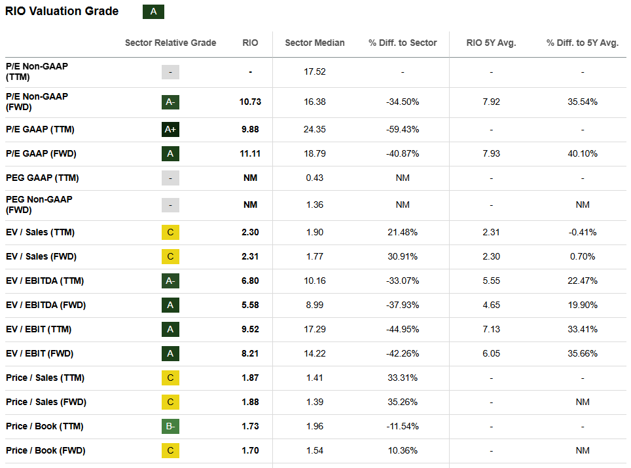
Task: Click the overall RIO Valuation Grade A badge
Action: point(154,12)
